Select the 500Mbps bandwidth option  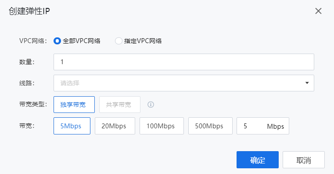[210, 126]
